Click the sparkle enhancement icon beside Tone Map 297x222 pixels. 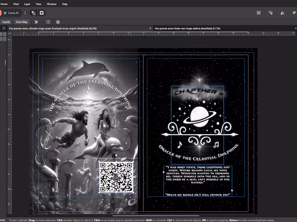point(36,22)
